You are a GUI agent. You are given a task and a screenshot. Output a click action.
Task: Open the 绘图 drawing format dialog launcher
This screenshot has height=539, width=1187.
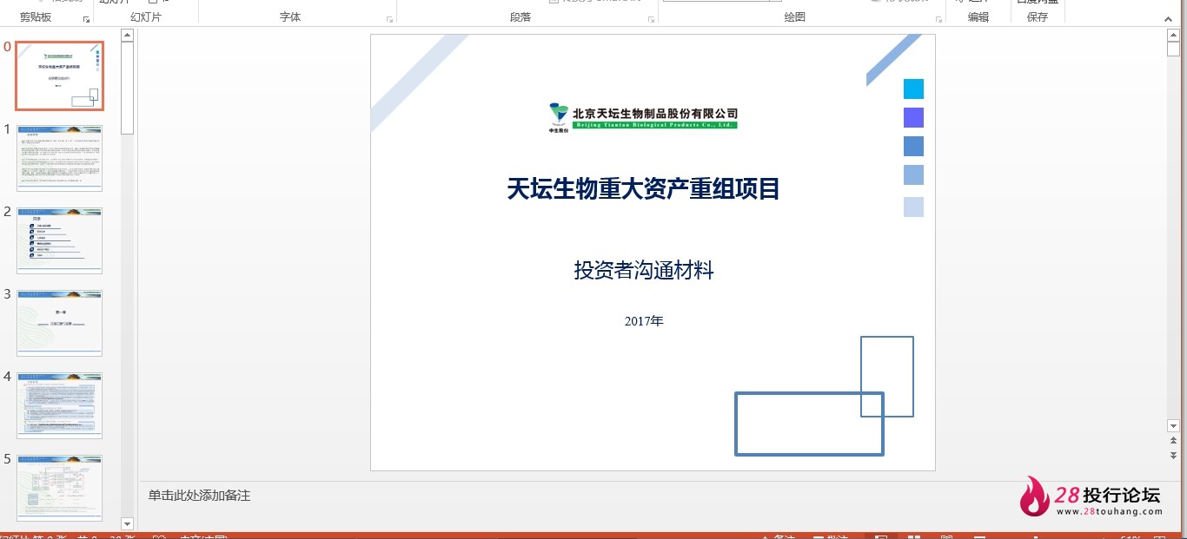[938, 19]
